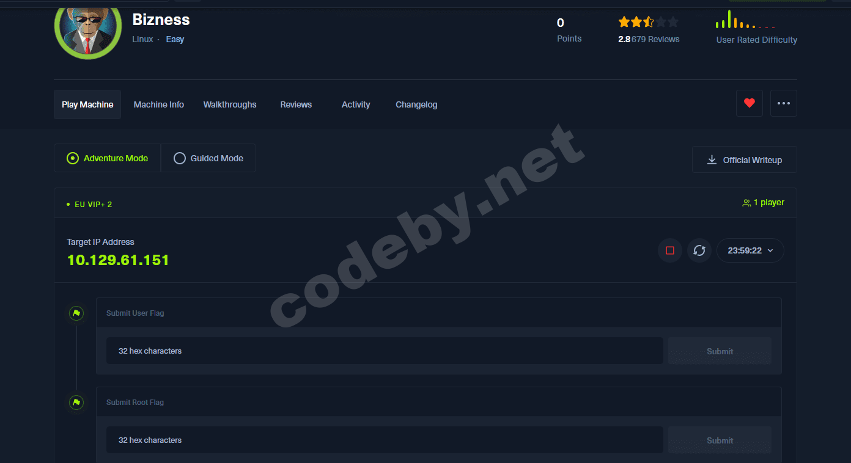
Task: Focus the root flag input field
Action: coord(385,440)
